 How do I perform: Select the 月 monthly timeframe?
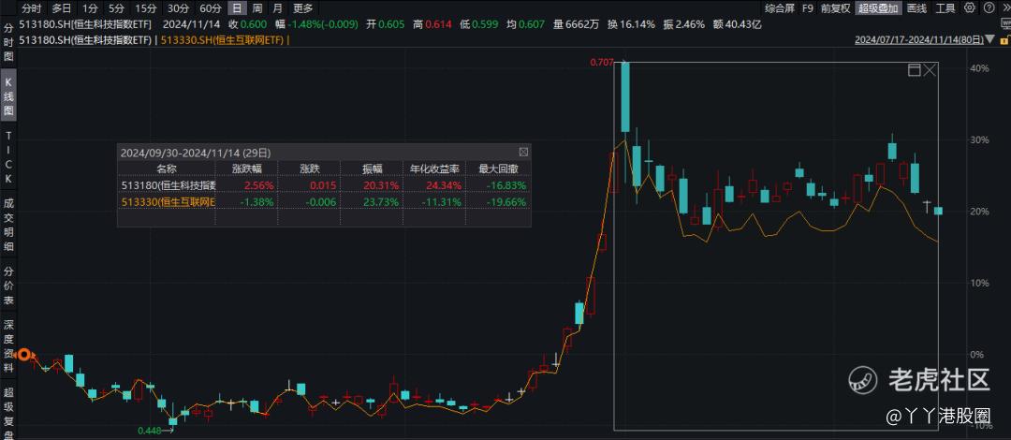click(x=277, y=8)
